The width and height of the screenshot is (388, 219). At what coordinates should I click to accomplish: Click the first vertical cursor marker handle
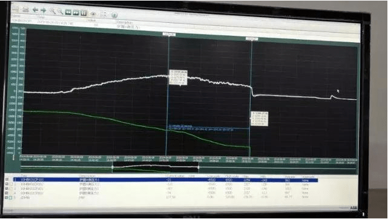click(x=169, y=34)
